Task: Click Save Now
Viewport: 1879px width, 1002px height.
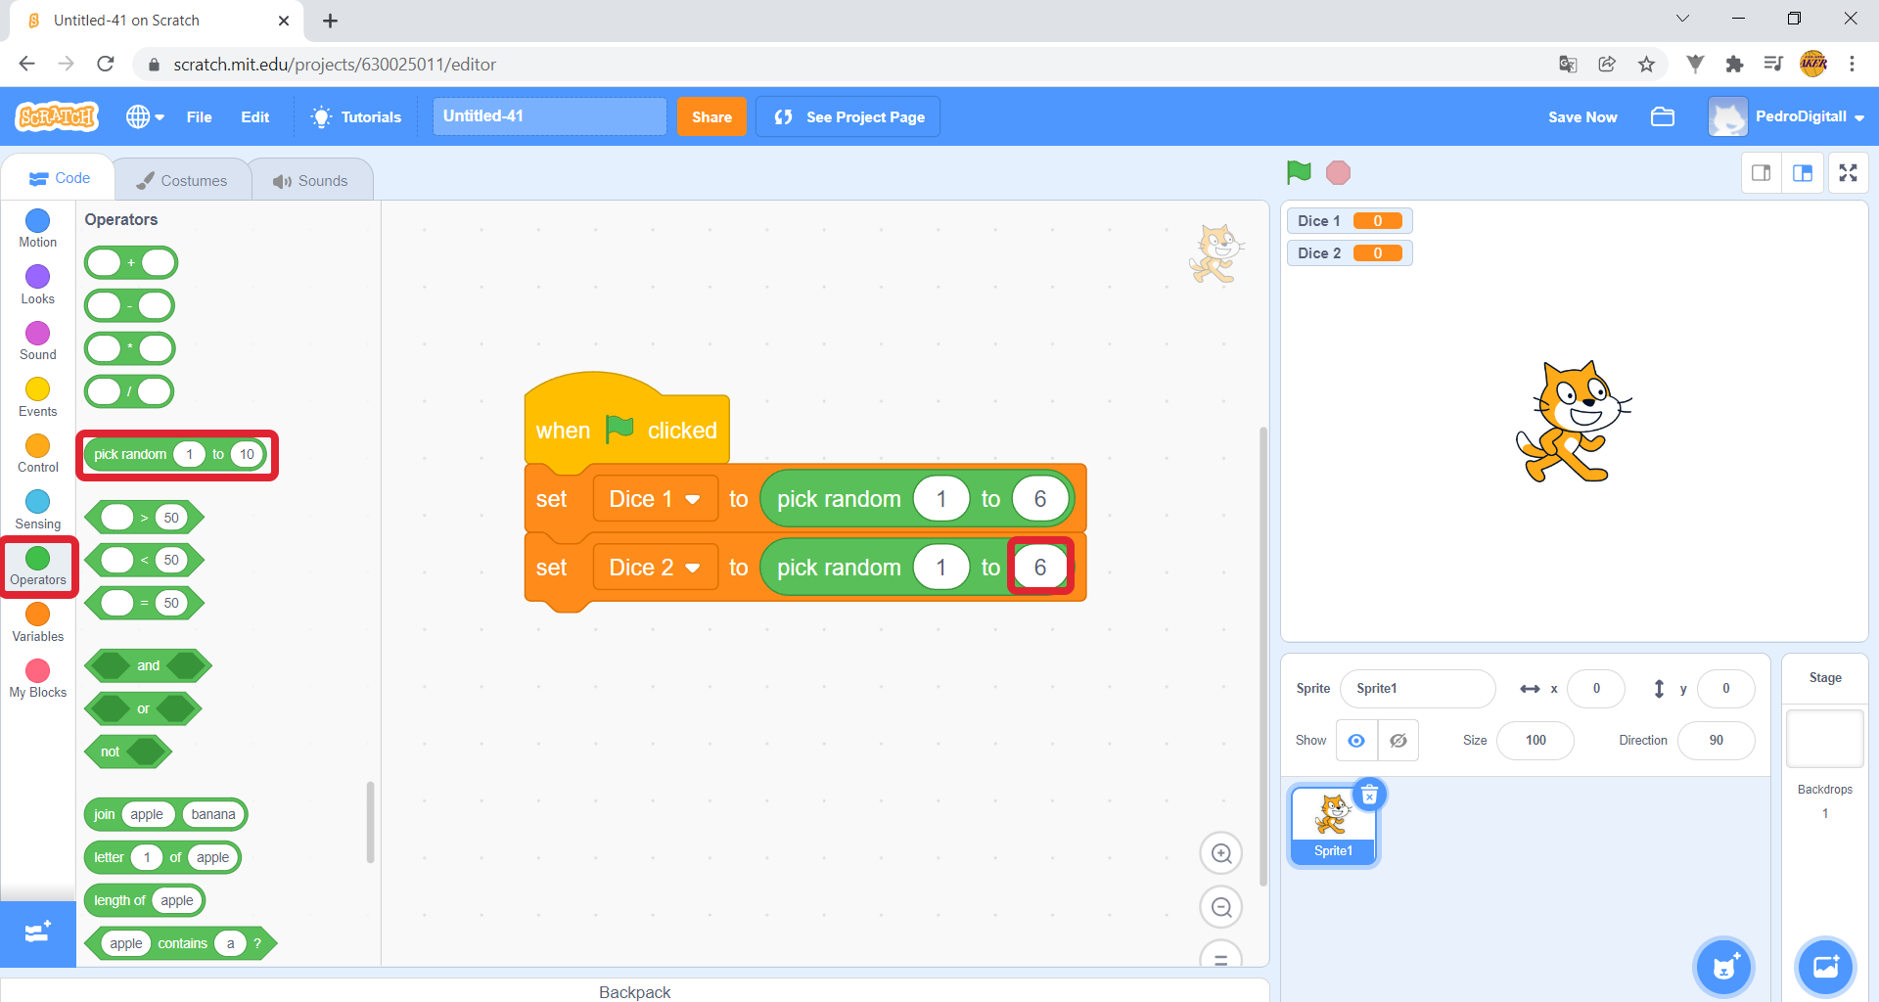Action: (1582, 116)
